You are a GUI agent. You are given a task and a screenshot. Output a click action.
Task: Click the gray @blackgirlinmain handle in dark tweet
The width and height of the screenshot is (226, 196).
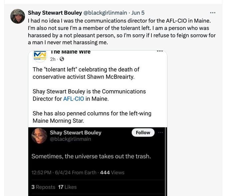(70, 139)
